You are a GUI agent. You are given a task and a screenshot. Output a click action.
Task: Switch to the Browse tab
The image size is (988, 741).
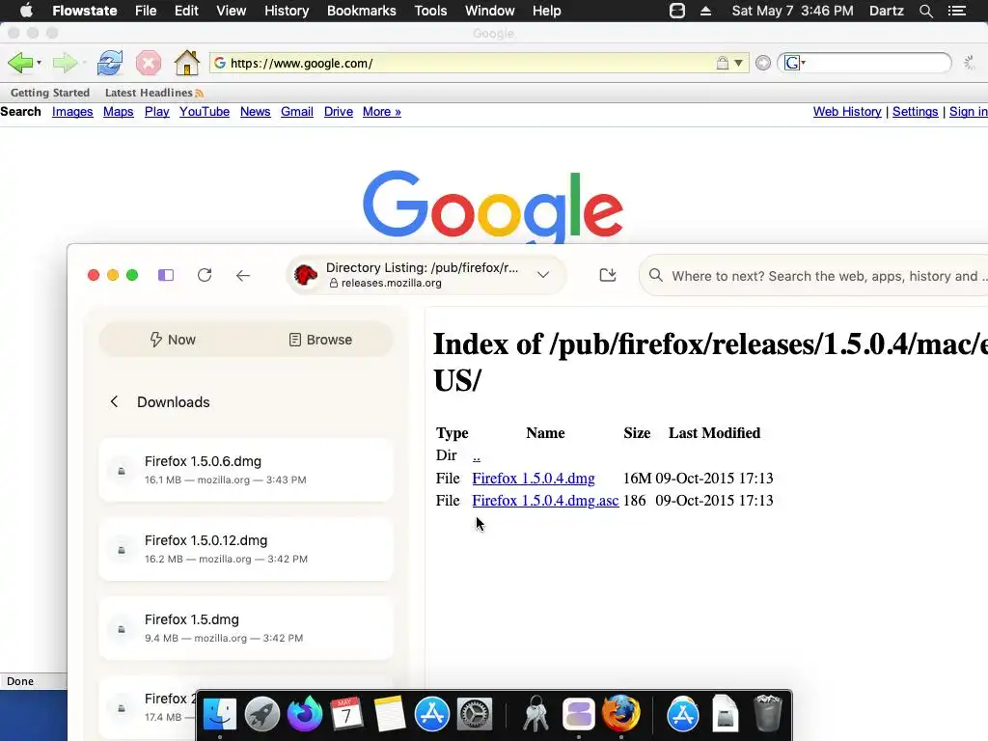(x=320, y=340)
